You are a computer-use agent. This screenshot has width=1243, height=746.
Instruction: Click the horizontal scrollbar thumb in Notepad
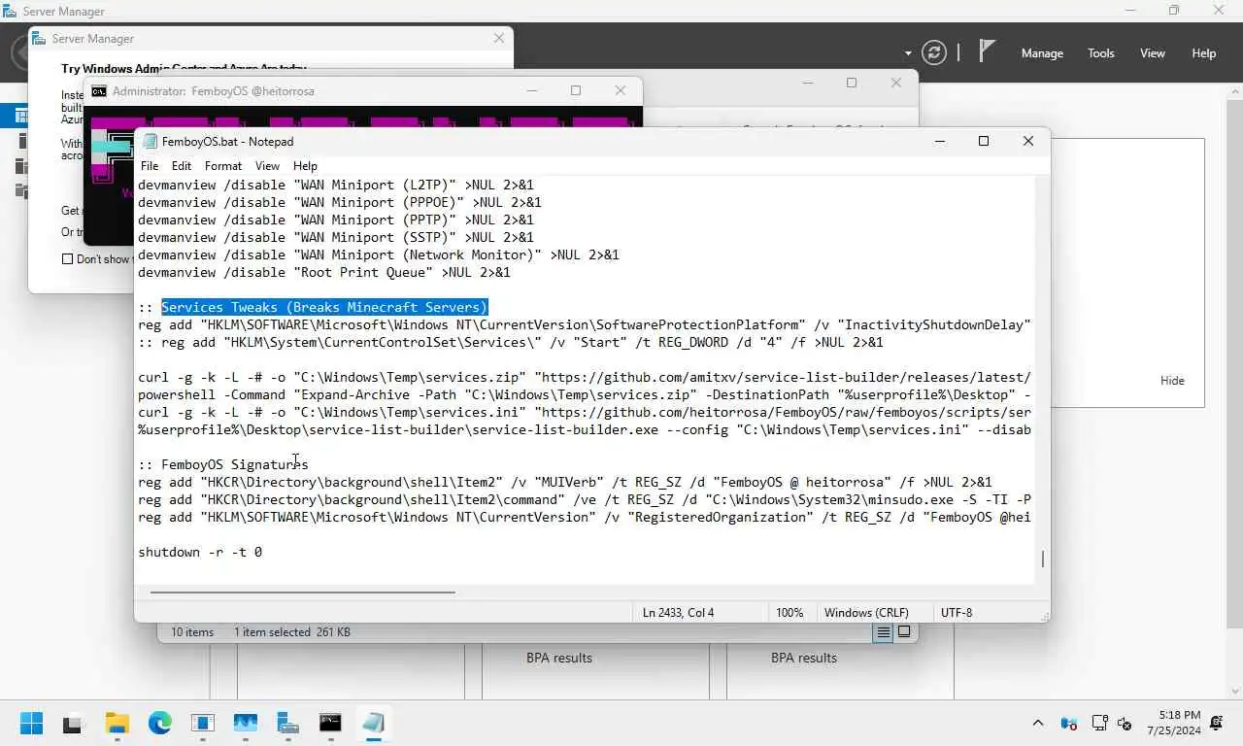pyautogui.click(x=302, y=591)
